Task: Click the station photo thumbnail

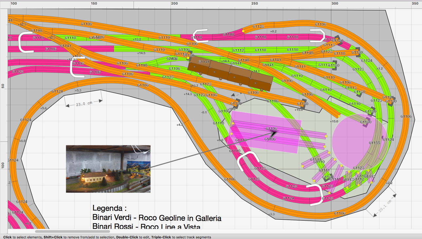Action: pyautogui.click(x=108, y=169)
